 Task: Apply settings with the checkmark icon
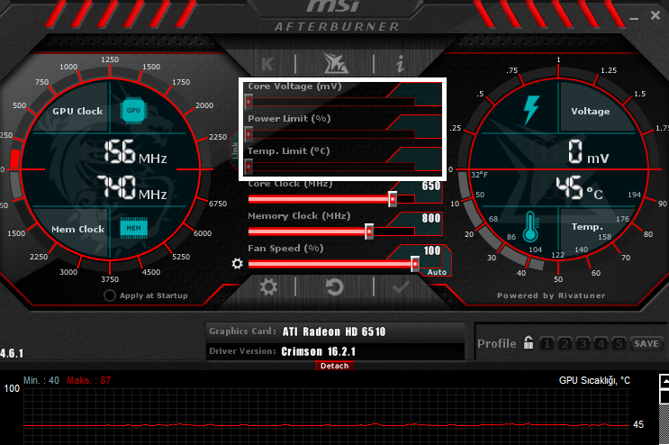pos(401,287)
